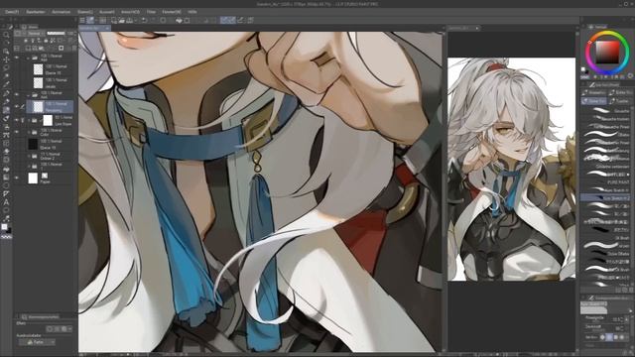Select the Move layer tool
Viewport: 635px width, 357px height.
[6, 59]
